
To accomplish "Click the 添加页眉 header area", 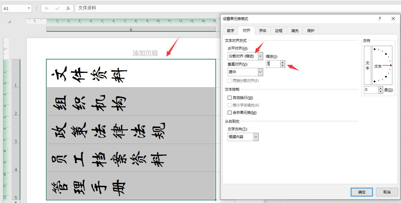I will (x=145, y=53).
